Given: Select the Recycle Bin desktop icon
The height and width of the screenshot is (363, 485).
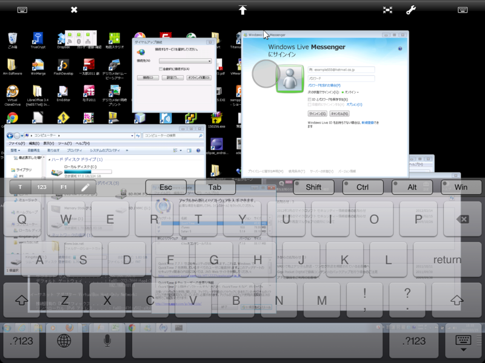Looking at the screenshot, I should 12,41.
